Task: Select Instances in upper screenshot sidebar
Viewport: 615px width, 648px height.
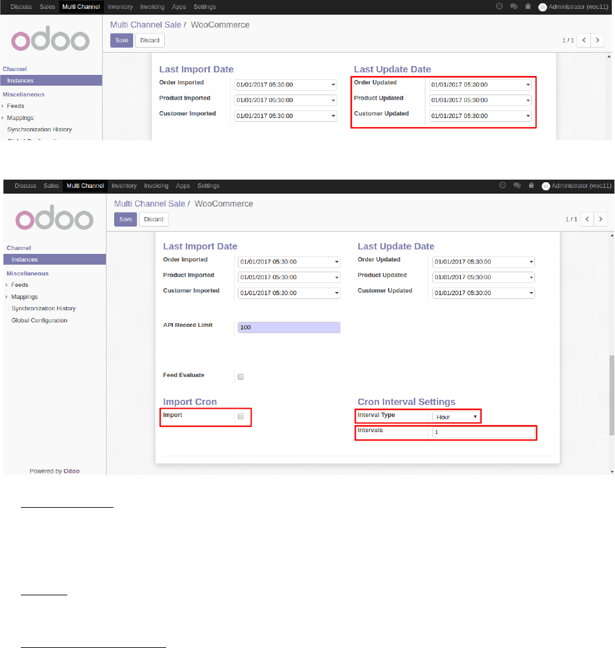Action: point(51,81)
